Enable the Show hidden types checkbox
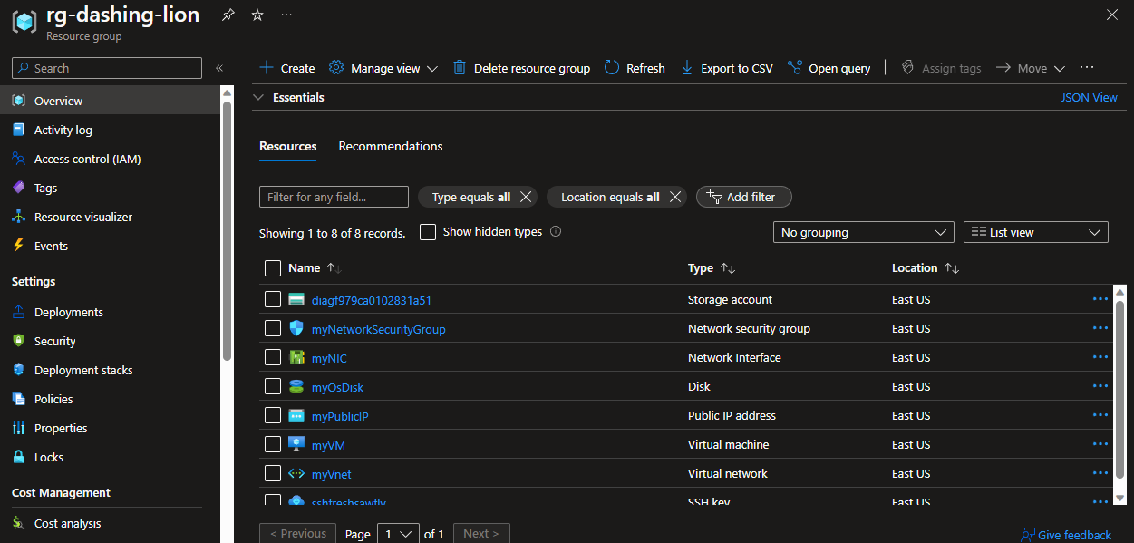The width and height of the screenshot is (1134, 543). 428,232
